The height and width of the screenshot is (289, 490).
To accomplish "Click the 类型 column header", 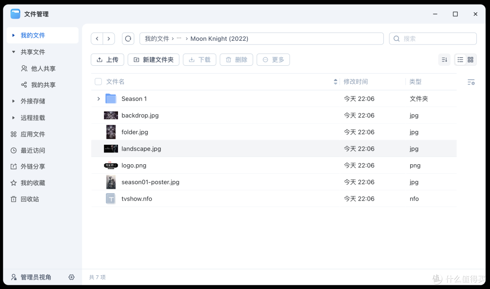I will (415, 82).
